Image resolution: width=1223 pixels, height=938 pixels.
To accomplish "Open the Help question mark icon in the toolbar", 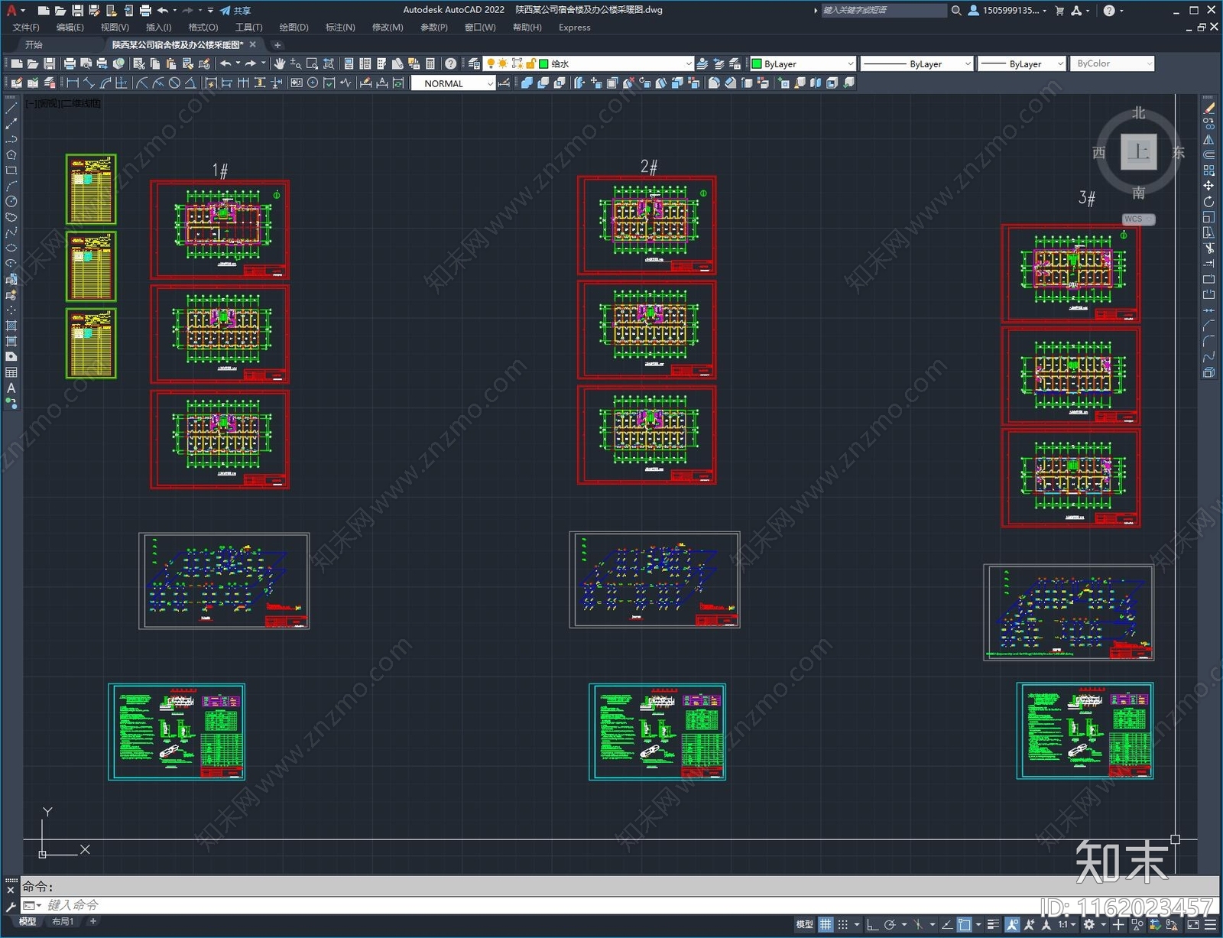I will coord(451,63).
